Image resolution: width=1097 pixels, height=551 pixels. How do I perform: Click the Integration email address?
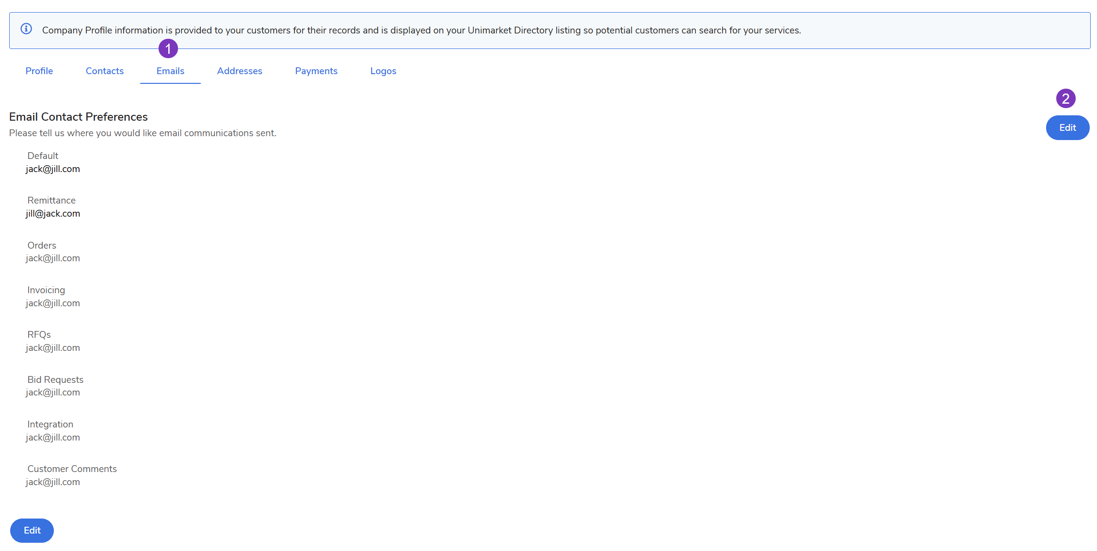click(x=53, y=438)
